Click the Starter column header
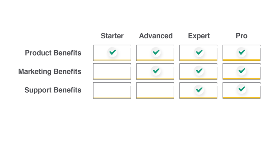 pos(112,36)
